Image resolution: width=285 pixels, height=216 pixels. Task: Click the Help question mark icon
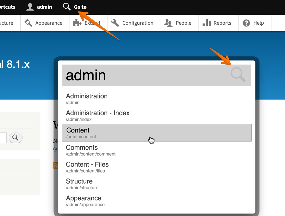pyautogui.click(x=246, y=23)
